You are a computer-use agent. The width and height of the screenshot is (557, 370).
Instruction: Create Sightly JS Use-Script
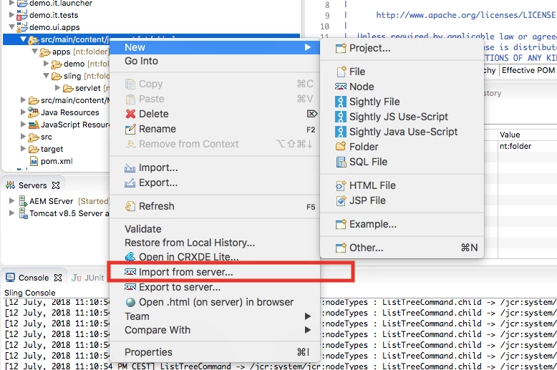[x=402, y=117]
